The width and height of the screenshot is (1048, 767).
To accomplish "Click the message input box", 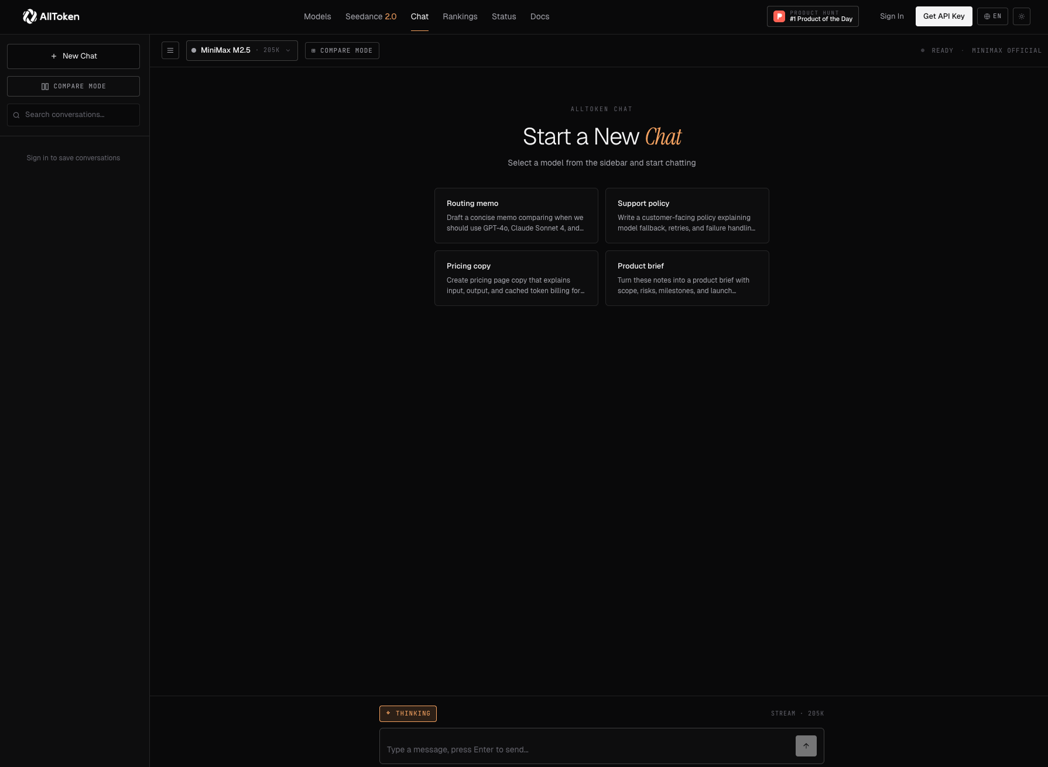I will pos(602,746).
